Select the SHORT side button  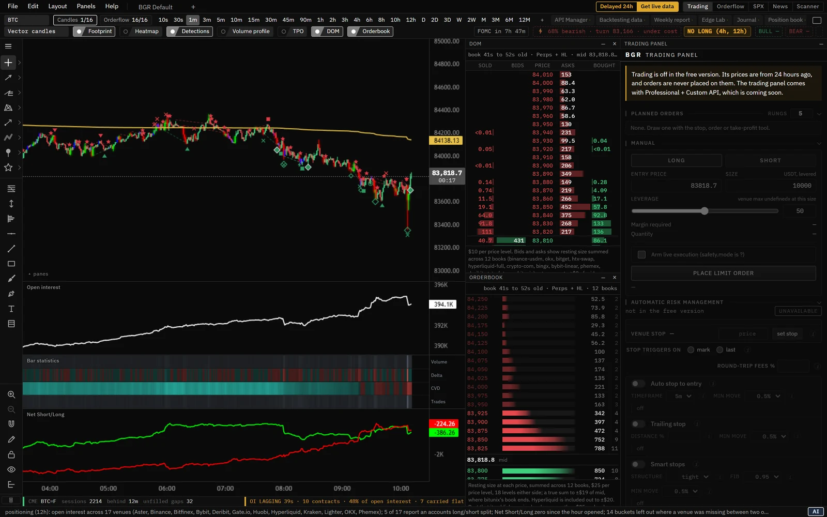coord(770,160)
